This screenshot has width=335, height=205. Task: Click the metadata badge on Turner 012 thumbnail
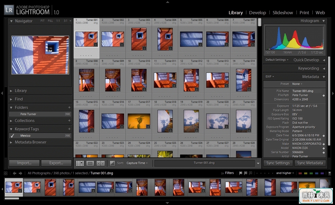[197, 89]
